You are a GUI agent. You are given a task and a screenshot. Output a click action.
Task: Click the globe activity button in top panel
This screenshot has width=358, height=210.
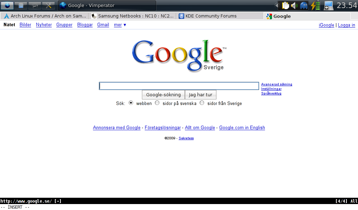coord(7,5)
